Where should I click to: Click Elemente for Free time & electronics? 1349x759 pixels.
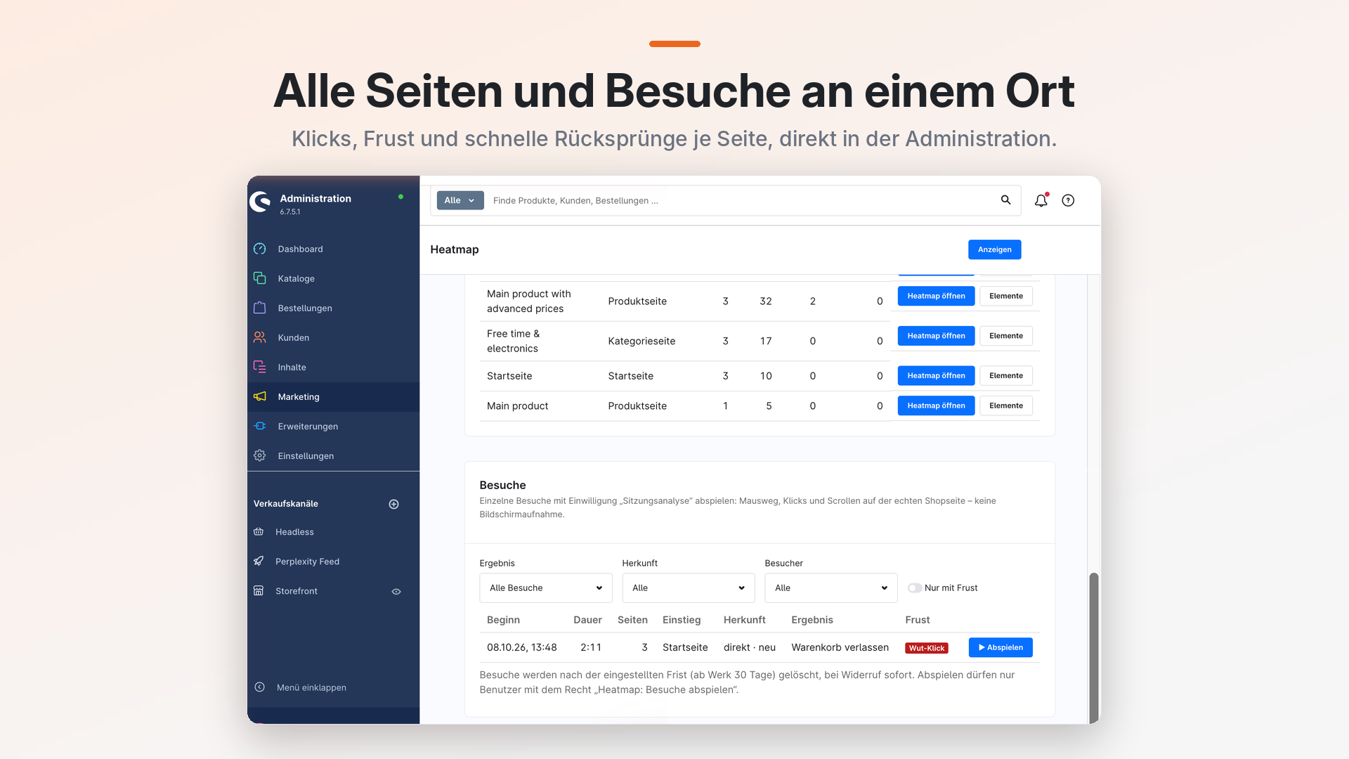(1006, 336)
